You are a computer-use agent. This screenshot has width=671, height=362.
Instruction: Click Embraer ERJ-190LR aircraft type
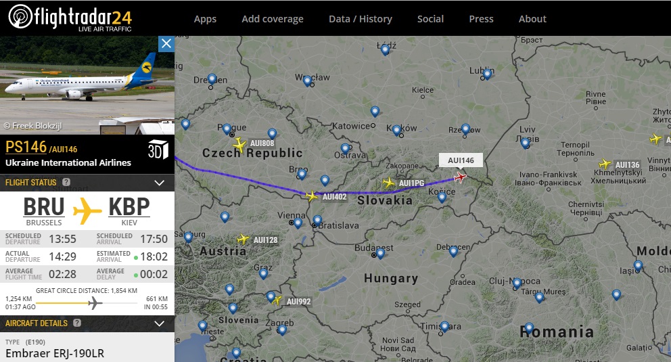tap(55, 353)
